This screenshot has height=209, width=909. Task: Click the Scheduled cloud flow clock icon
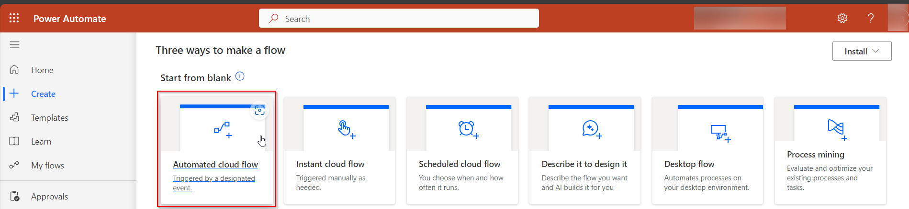[x=468, y=129]
